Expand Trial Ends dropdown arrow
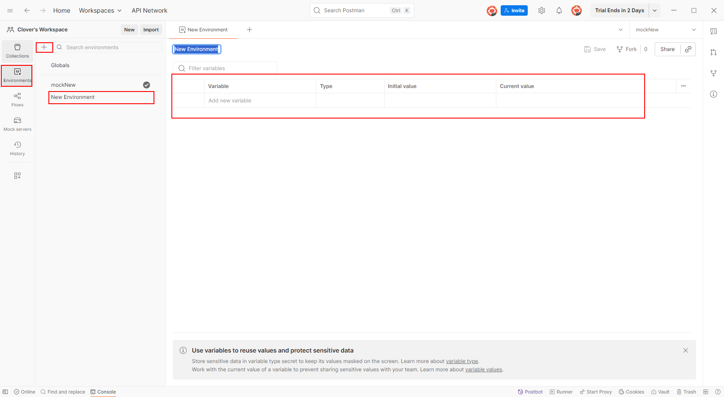This screenshot has width=724, height=397. click(655, 10)
